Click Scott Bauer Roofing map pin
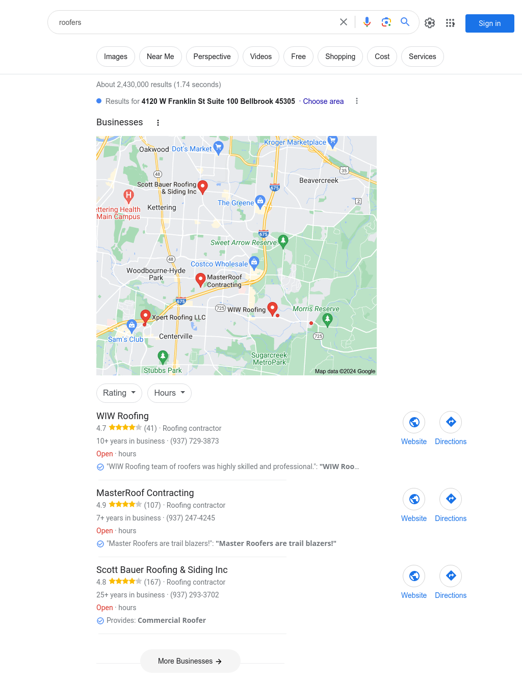 click(202, 187)
